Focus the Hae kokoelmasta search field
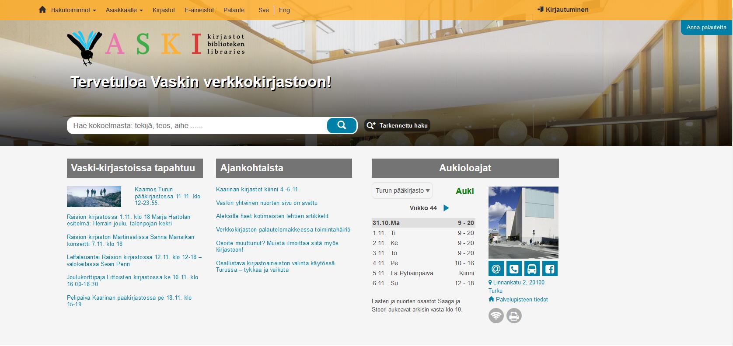The height and width of the screenshot is (346, 733). pos(197,125)
